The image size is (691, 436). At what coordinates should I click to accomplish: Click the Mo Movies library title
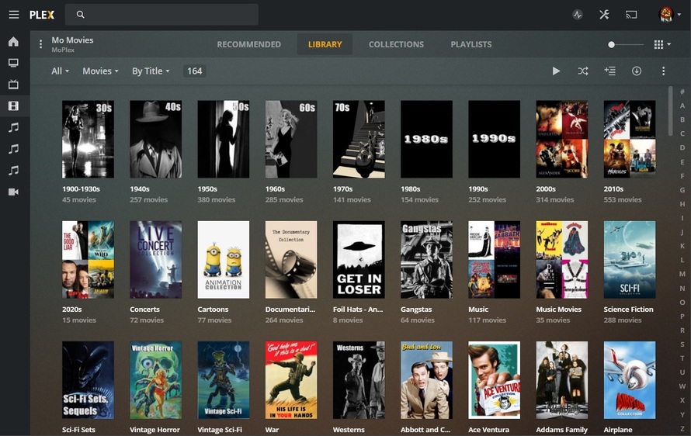coord(72,40)
